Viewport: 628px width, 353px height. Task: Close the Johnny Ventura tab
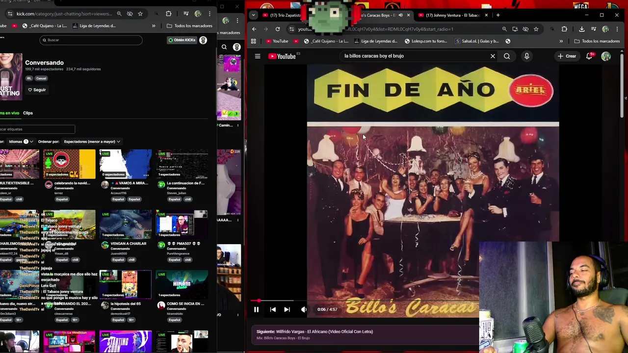coord(486,15)
